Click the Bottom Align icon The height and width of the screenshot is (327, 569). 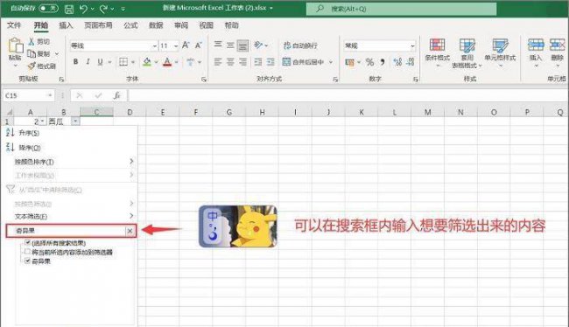242,45
